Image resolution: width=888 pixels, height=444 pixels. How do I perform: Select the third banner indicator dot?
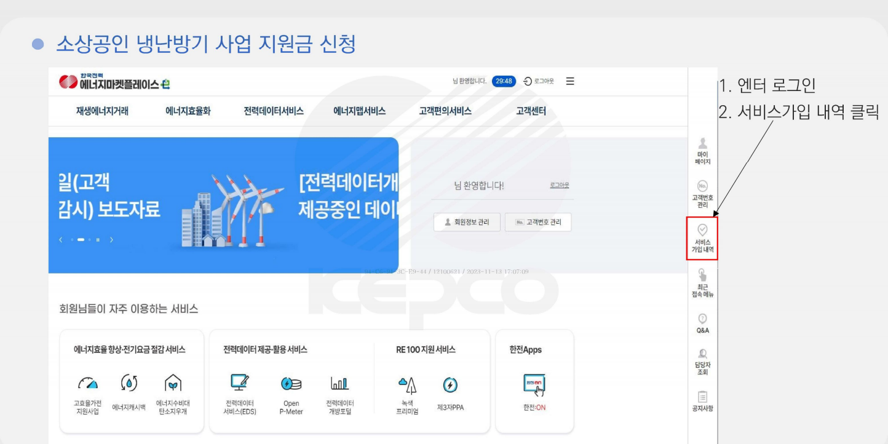(x=90, y=239)
